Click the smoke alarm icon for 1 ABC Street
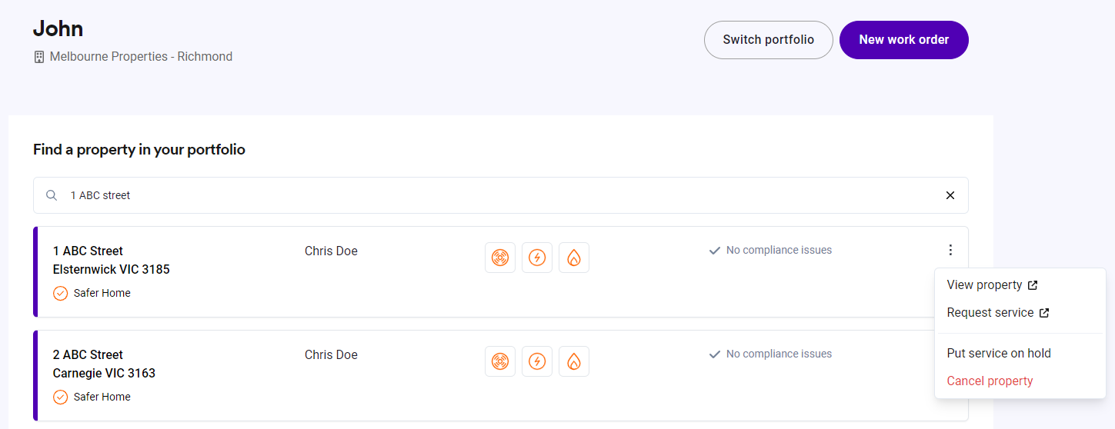 pyautogui.click(x=500, y=258)
